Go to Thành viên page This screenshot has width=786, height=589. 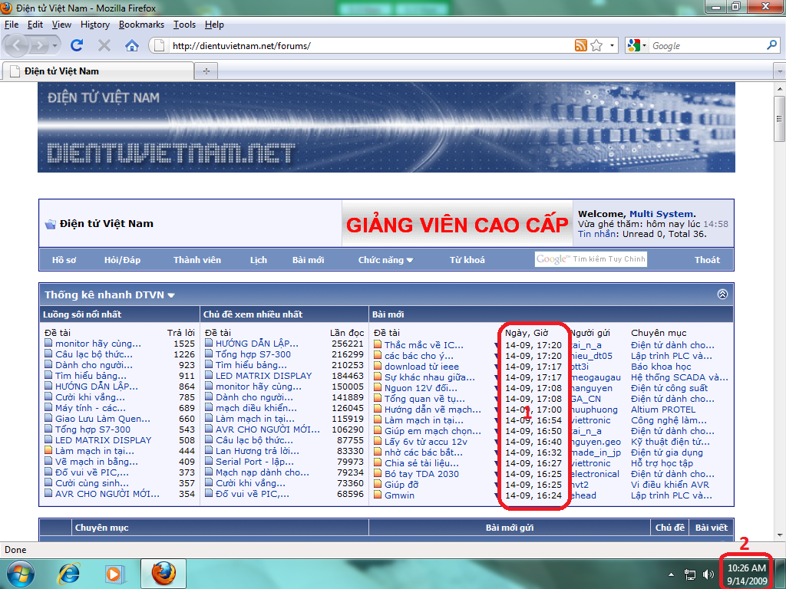point(197,260)
